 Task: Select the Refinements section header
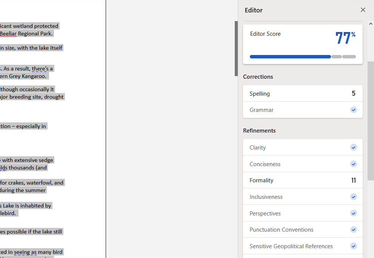(259, 130)
